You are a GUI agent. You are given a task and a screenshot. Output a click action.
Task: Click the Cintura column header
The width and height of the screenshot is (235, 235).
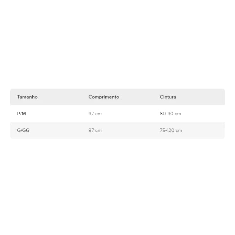click(x=168, y=97)
